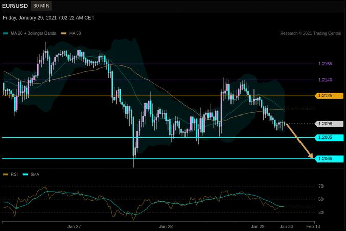The image size is (346, 231).
Task: Select the cyan 1.2085 support price tag
Action: click(329, 137)
